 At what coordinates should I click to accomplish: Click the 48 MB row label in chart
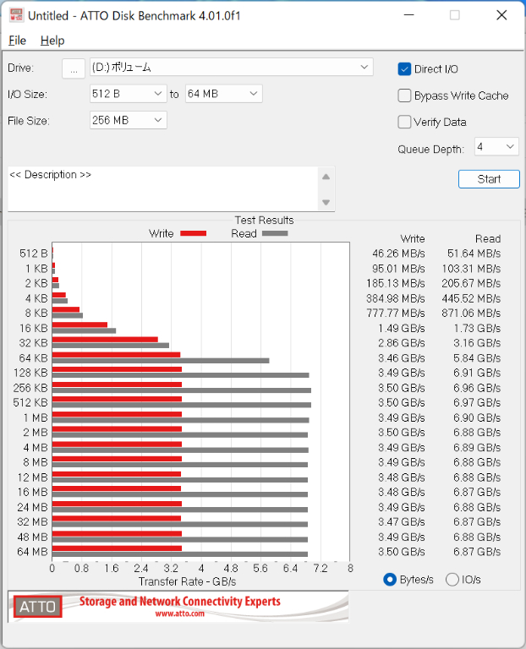[32, 537]
